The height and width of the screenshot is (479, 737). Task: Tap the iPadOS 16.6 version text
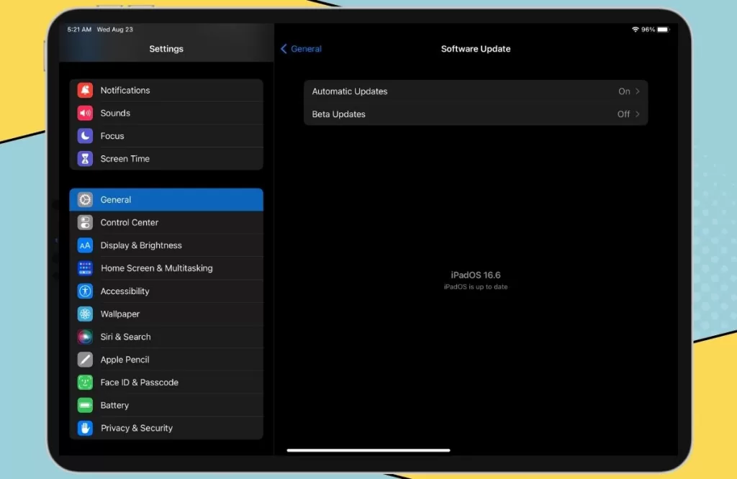pos(476,275)
